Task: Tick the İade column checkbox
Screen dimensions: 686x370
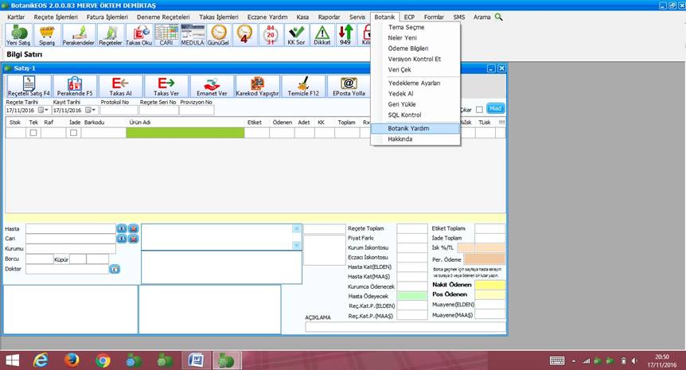Action: [73, 133]
